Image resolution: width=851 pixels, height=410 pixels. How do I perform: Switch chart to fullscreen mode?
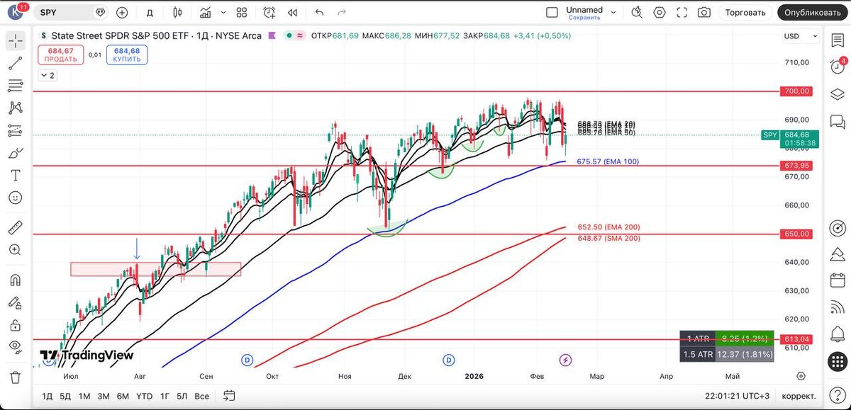point(682,12)
